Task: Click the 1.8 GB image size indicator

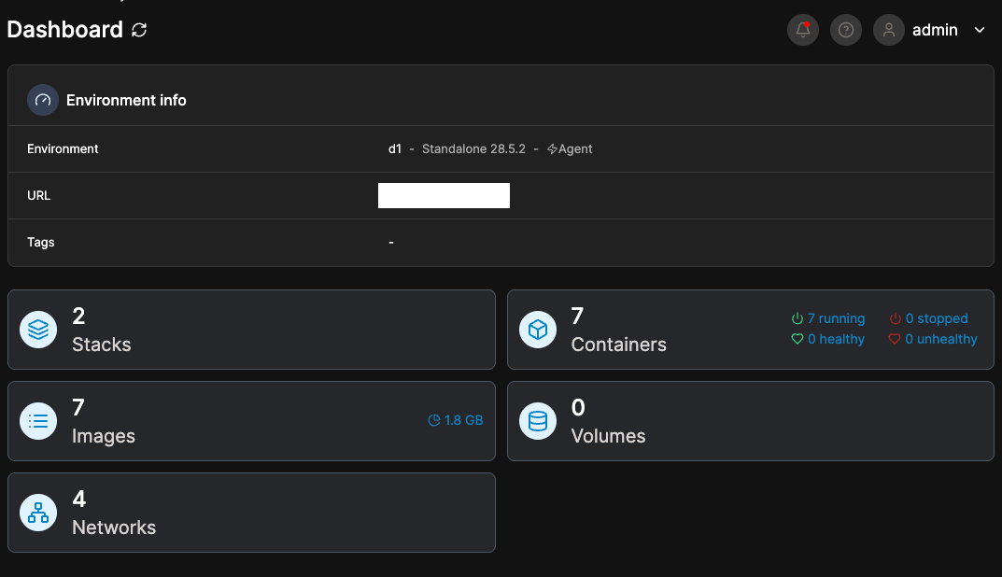Action: (456, 420)
